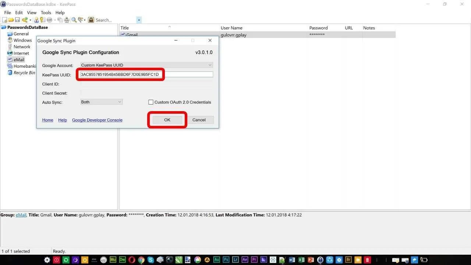Screen dimensions: 471x265
Task: Open the Edit menu
Action: [x=19, y=13]
